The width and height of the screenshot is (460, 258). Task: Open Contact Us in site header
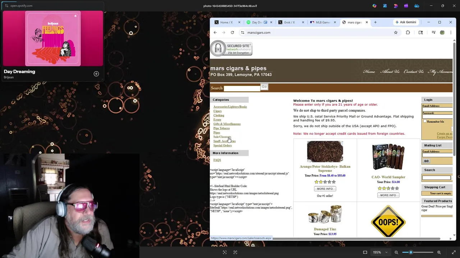coord(414,72)
